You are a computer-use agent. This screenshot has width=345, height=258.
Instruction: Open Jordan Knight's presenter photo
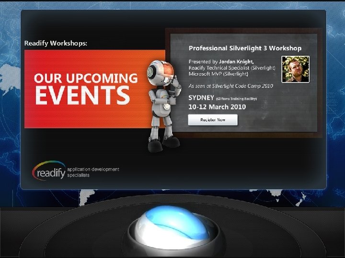click(296, 69)
